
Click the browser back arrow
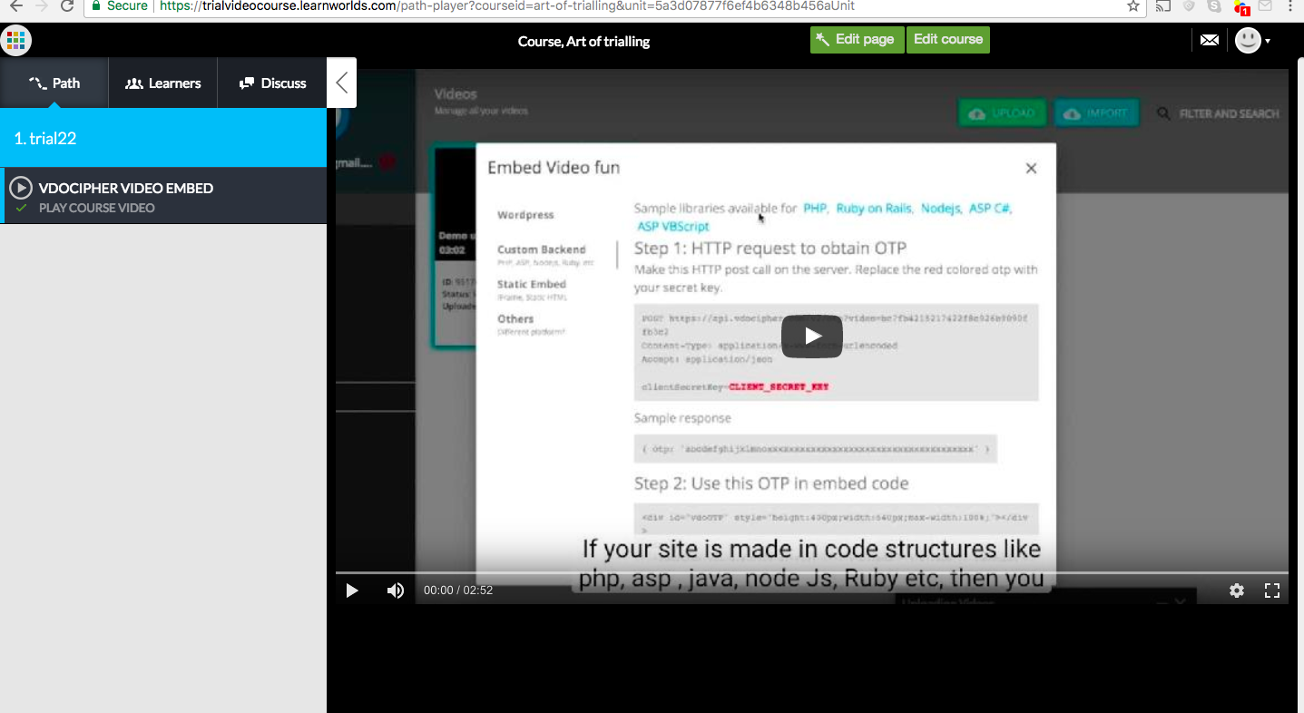point(15,5)
